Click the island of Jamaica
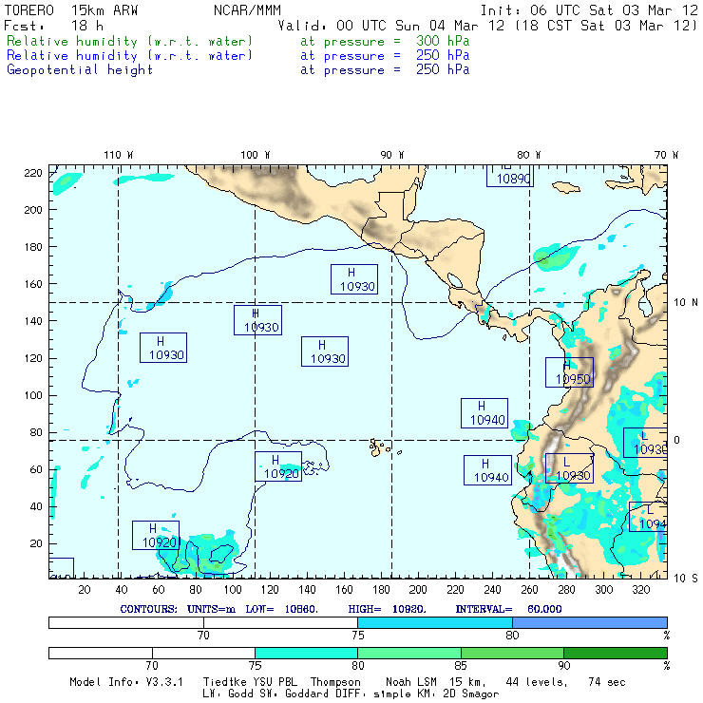 [566, 187]
